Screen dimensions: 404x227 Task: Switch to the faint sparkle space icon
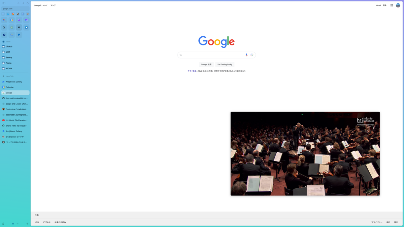pyautogui.click(x=18, y=224)
